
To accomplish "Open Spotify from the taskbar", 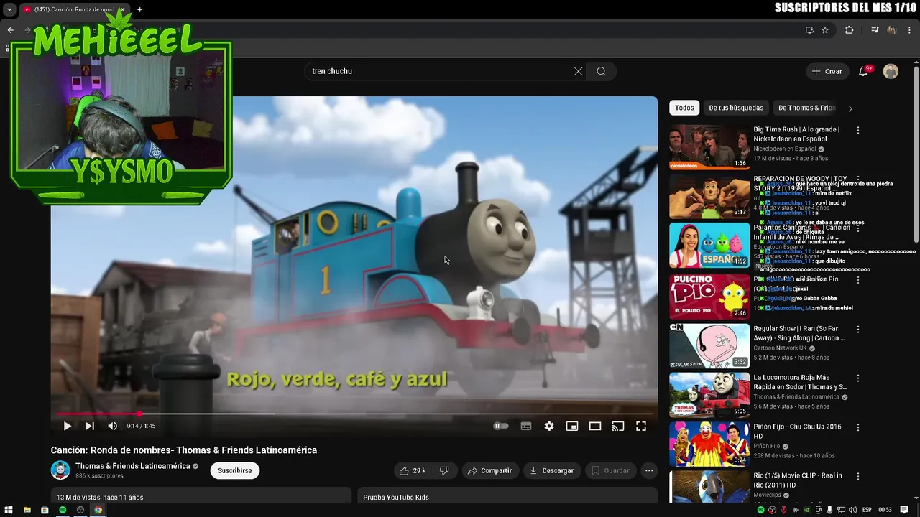I will tap(63, 510).
